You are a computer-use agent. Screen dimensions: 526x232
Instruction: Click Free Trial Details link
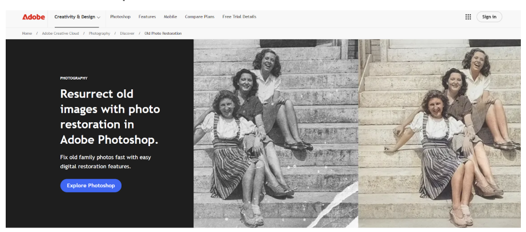239,16
